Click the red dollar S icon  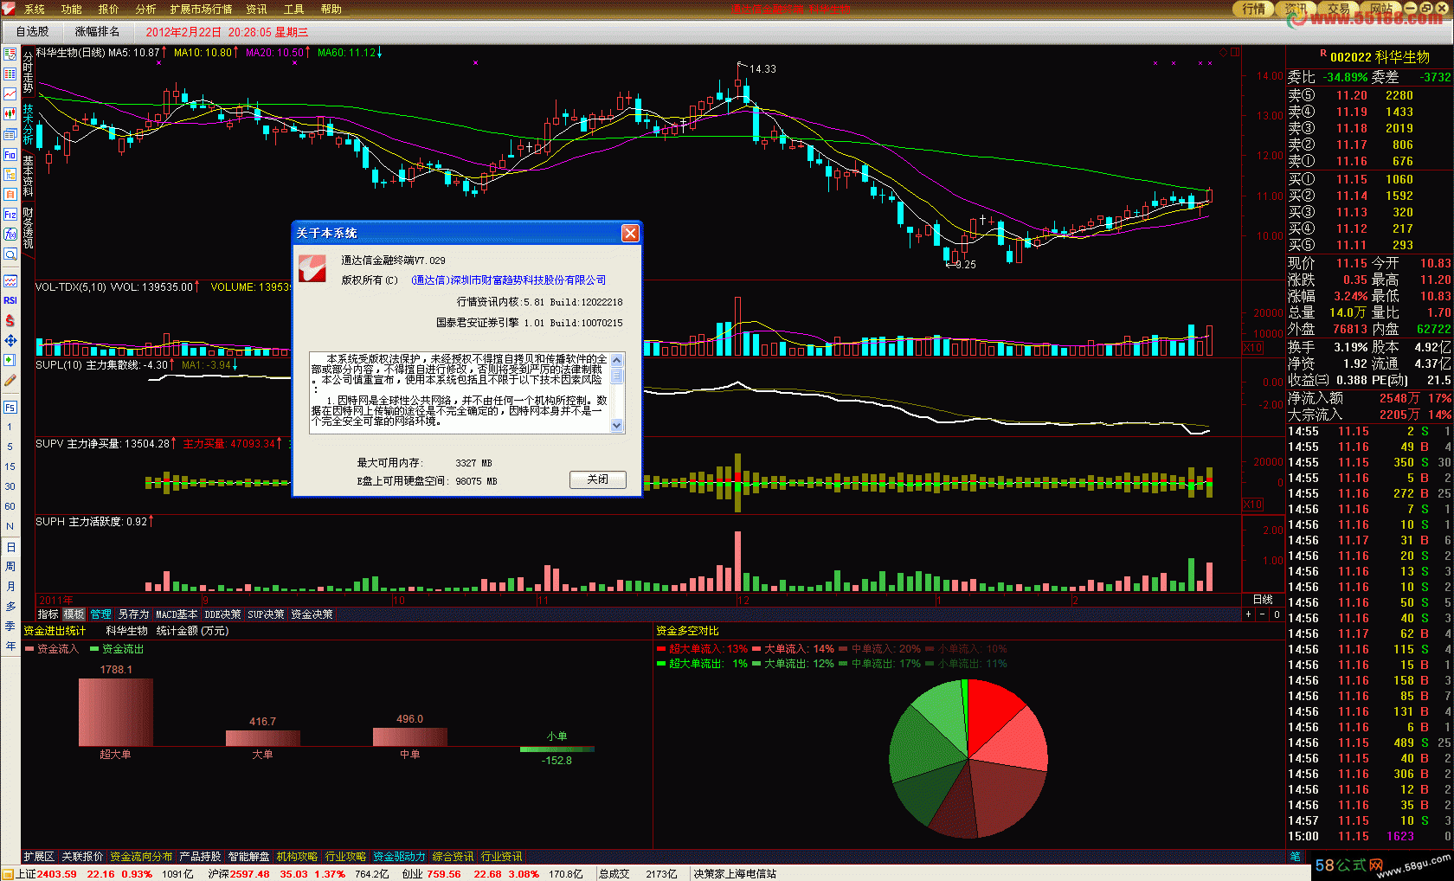pyautogui.click(x=10, y=320)
